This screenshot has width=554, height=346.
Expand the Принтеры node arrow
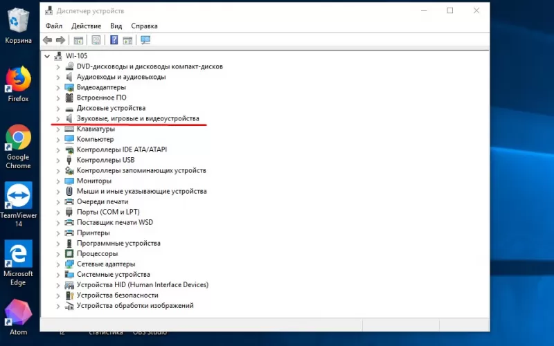point(58,233)
